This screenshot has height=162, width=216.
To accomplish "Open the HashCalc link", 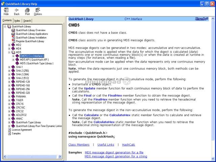I will 129,145.
